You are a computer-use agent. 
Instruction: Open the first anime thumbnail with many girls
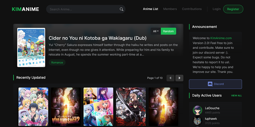(33, 107)
